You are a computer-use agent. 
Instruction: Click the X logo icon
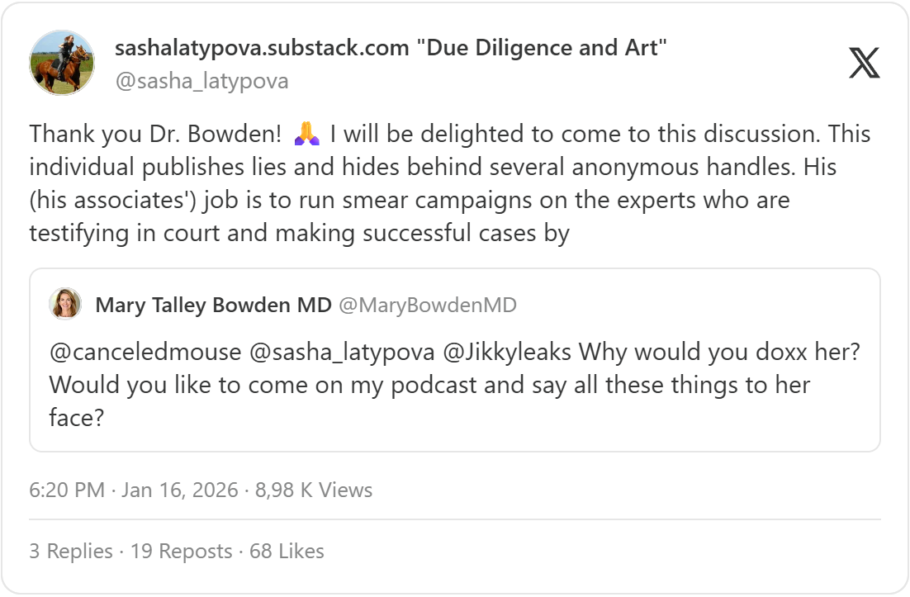pos(864,63)
